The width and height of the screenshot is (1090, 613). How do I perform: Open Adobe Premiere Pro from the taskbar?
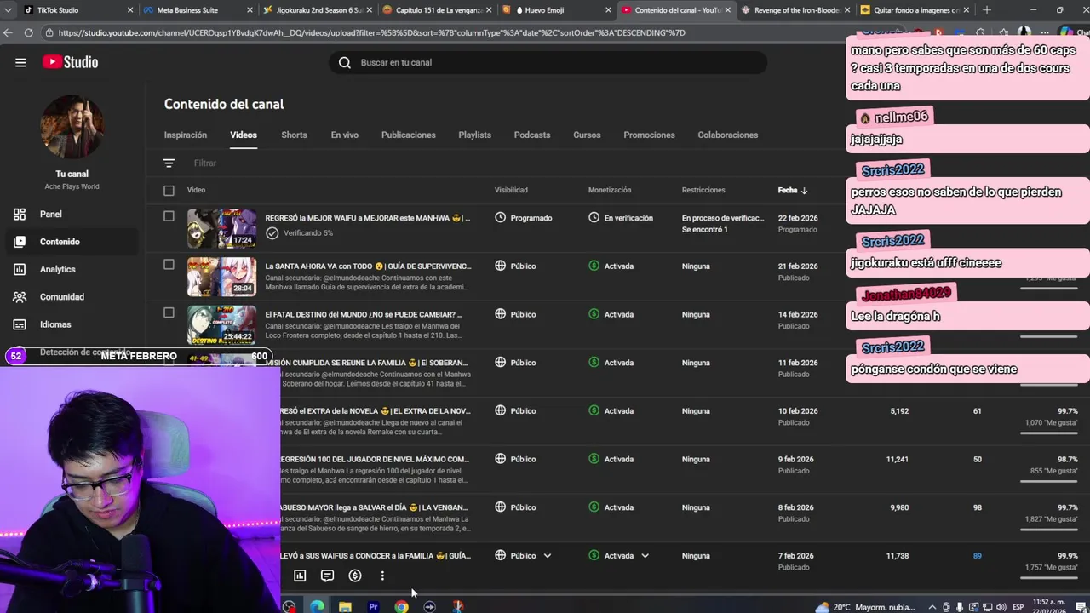[373, 606]
